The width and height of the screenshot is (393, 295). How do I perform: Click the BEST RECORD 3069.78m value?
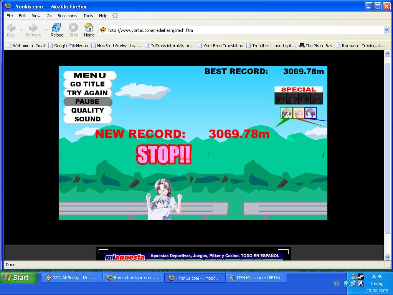(304, 71)
